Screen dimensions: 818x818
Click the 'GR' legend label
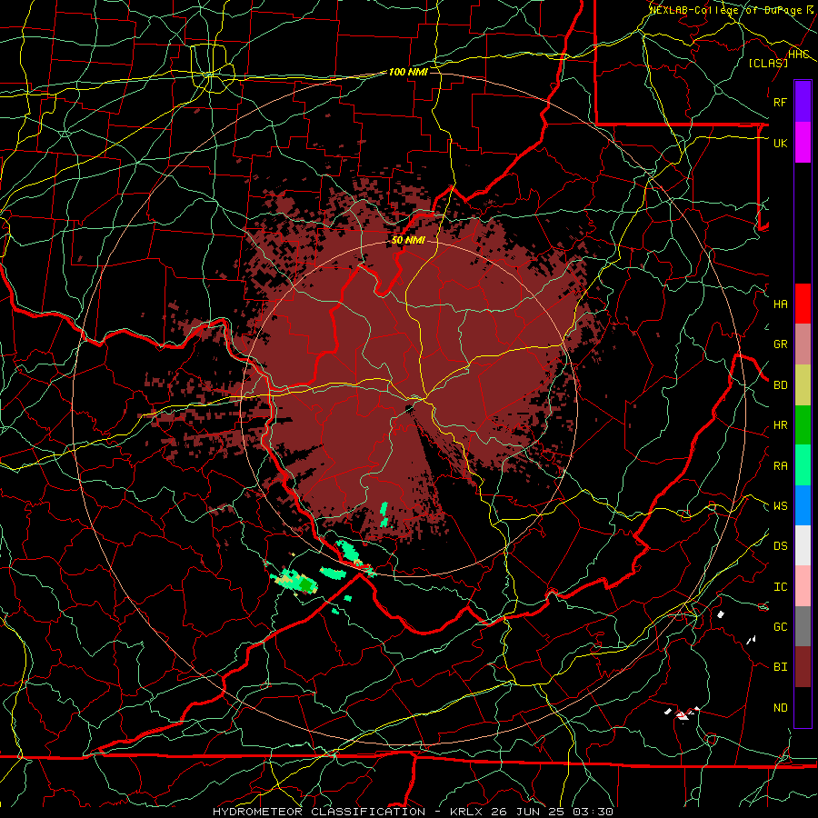(x=781, y=344)
